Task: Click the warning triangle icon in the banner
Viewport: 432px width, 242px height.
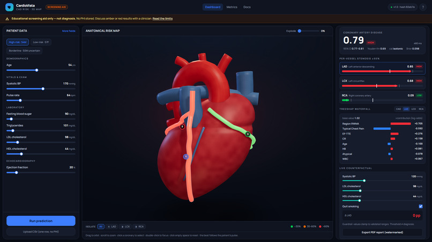Action: tap(7, 19)
